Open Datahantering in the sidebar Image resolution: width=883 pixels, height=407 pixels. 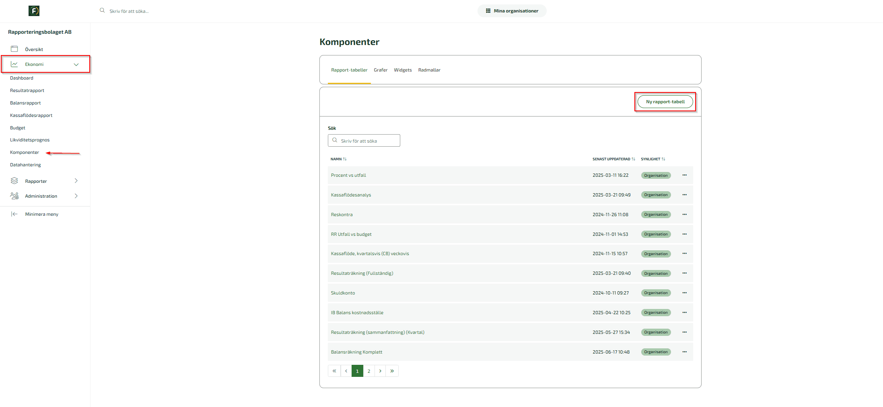tap(25, 165)
